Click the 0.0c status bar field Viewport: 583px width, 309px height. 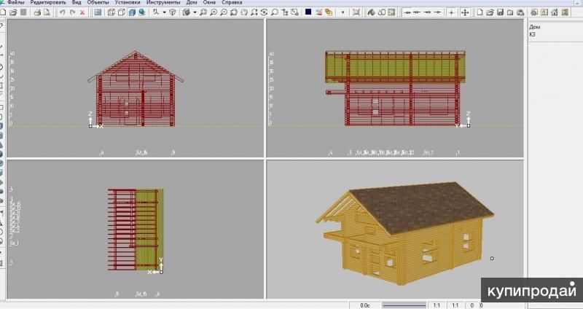(x=365, y=305)
